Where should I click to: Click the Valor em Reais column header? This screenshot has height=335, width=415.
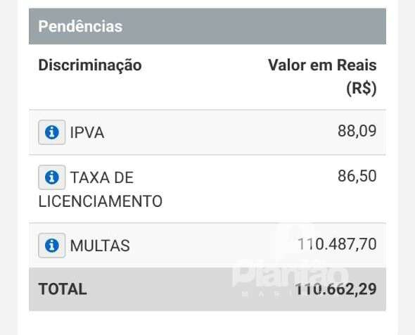pos(322,65)
